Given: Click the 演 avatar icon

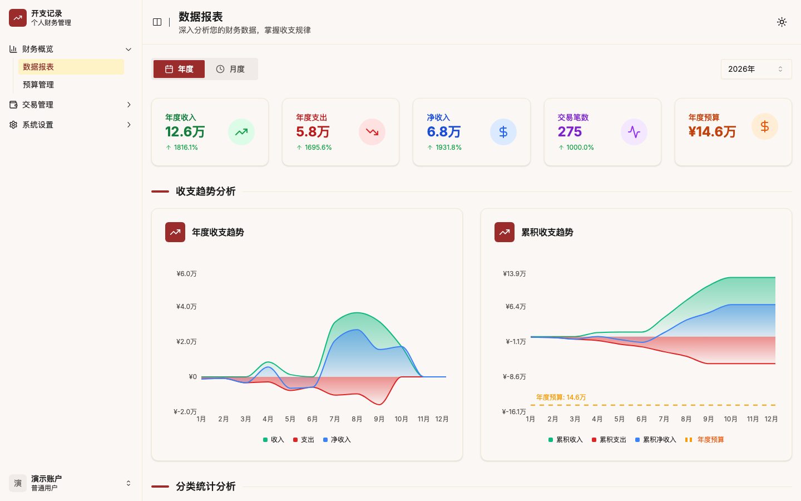Looking at the screenshot, I should tap(18, 483).
